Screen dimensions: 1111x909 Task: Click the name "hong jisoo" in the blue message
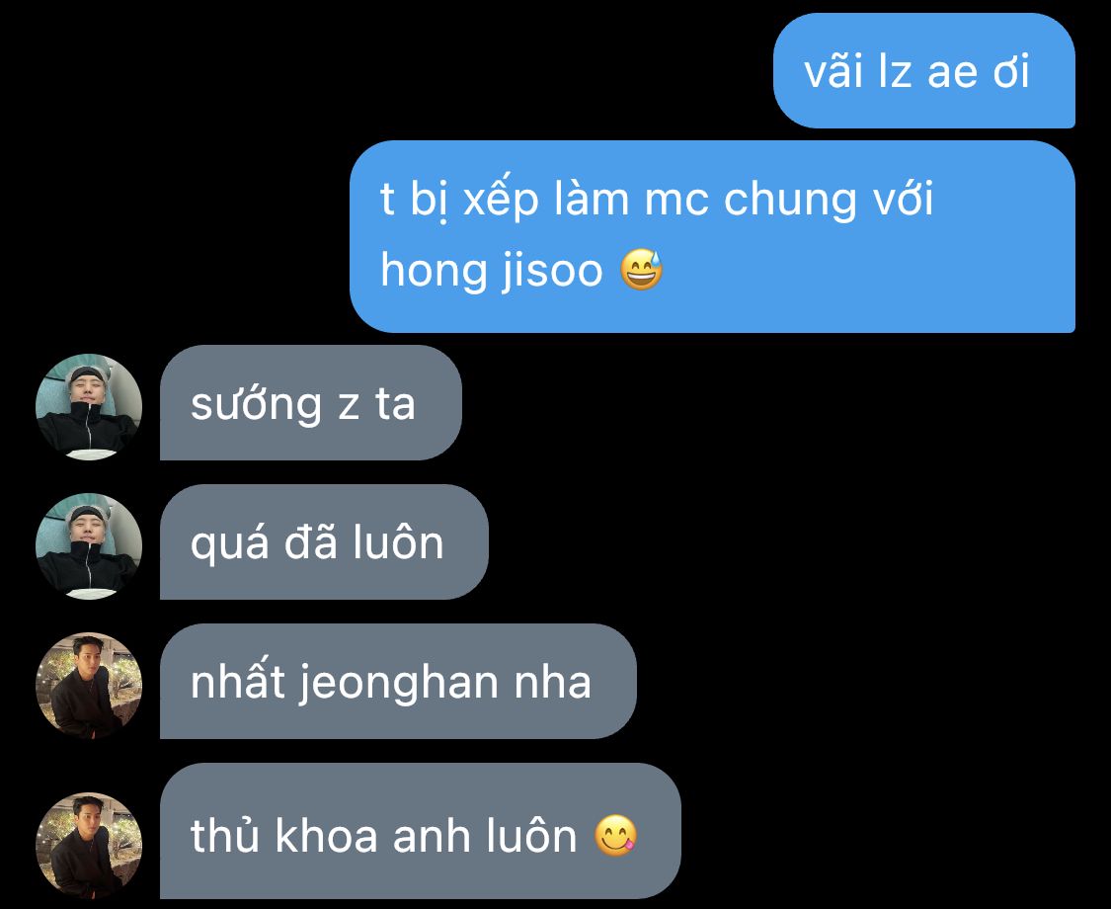pyautogui.click(x=491, y=272)
